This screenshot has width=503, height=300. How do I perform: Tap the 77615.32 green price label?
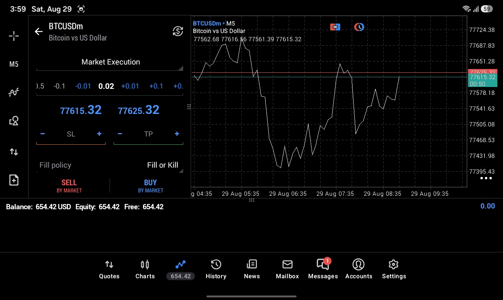(x=482, y=80)
